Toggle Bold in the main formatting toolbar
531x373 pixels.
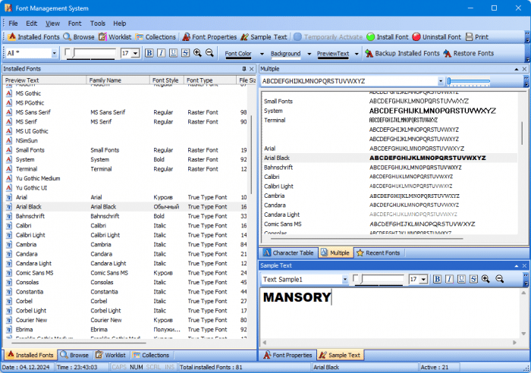tap(149, 53)
